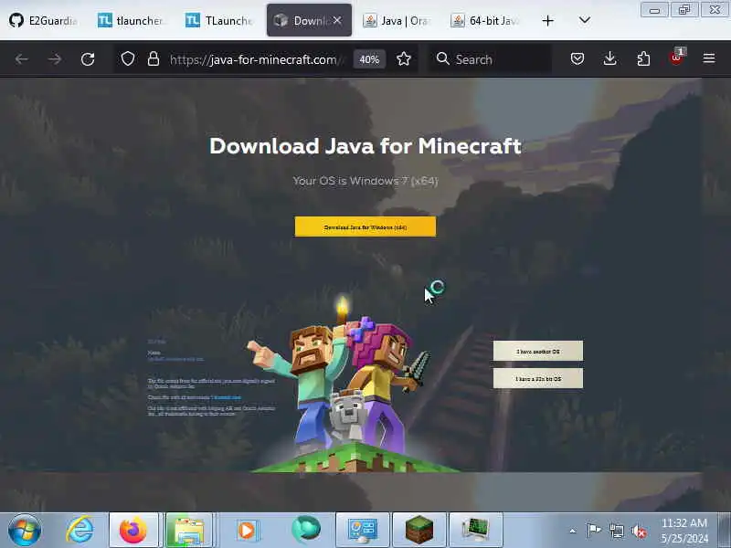The height and width of the screenshot is (548, 731).
Task: Open the network status tray icon
Action: click(617, 531)
